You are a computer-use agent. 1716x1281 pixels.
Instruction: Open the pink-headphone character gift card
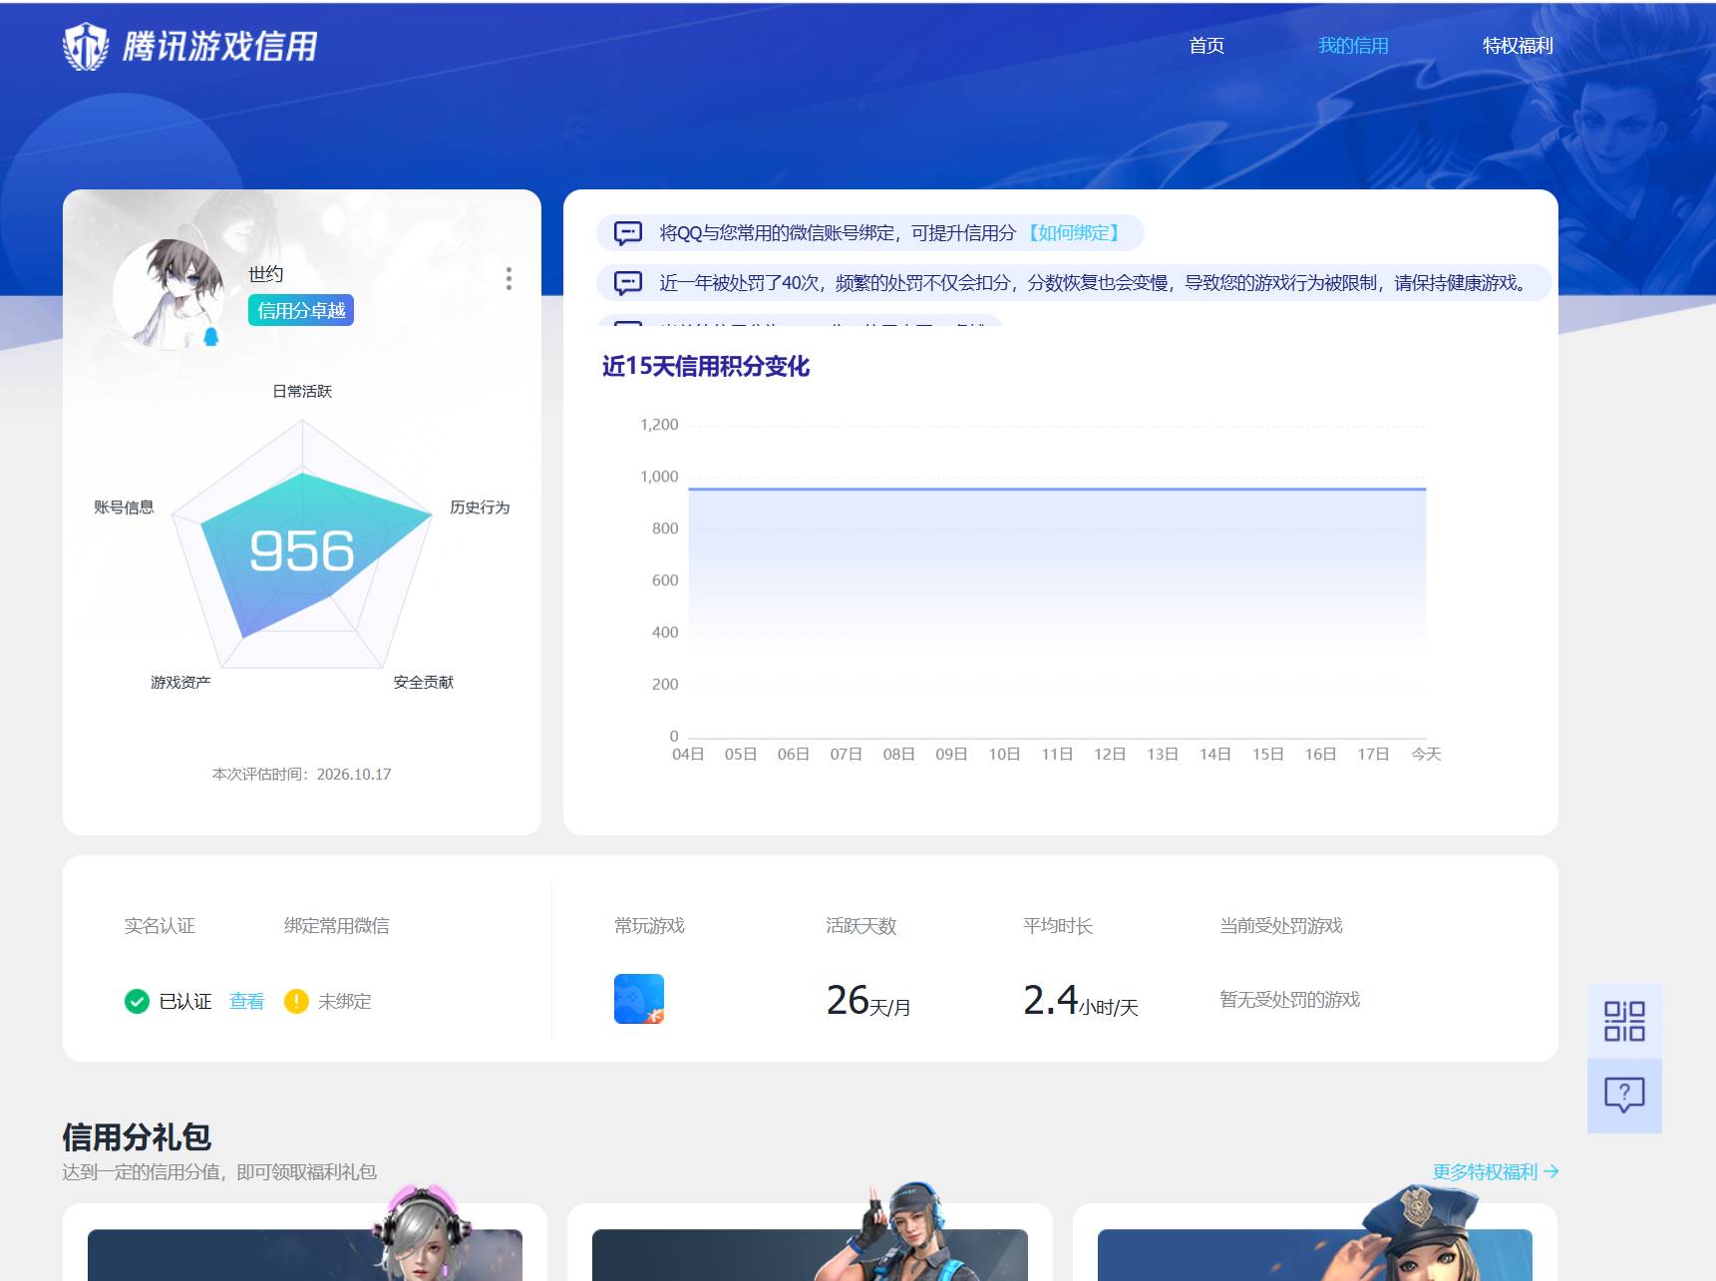pos(305,1242)
